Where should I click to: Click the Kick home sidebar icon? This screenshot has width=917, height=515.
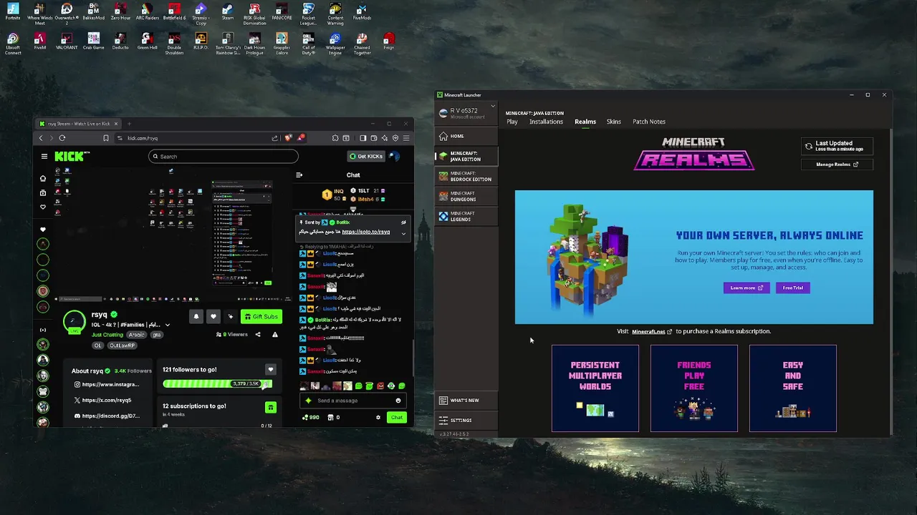(43, 178)
